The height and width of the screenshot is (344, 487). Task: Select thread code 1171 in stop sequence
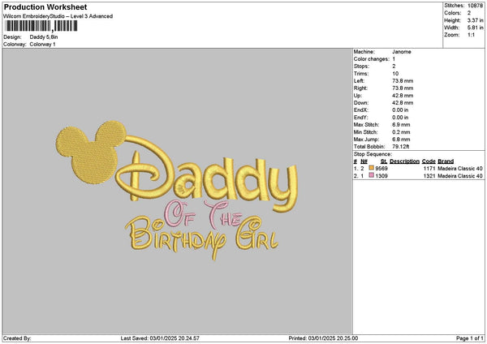[429, 168]
